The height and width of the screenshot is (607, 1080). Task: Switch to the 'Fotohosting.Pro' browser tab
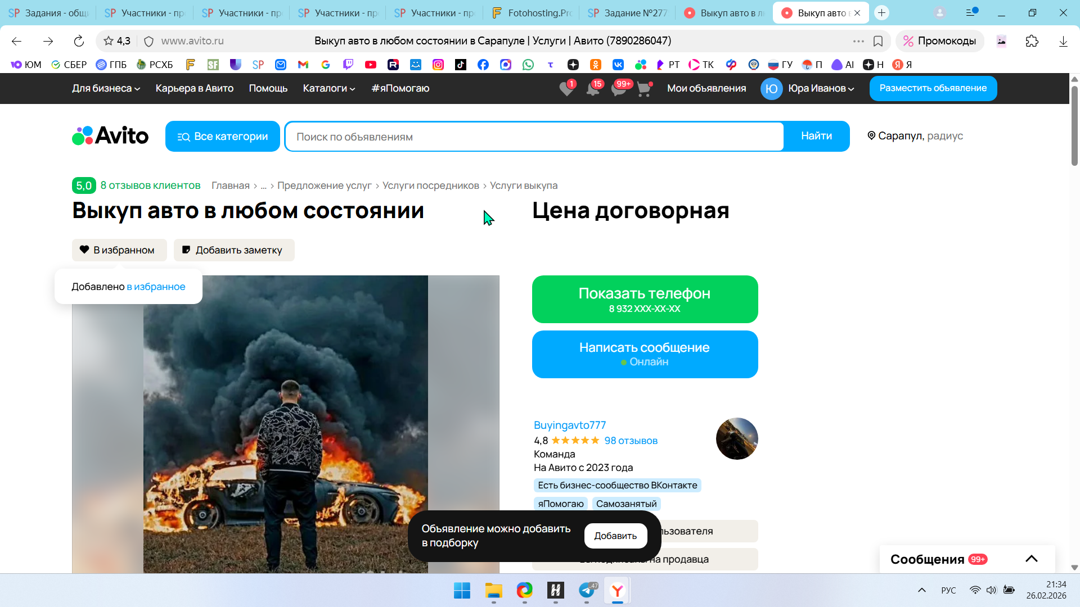pos(532,12)
